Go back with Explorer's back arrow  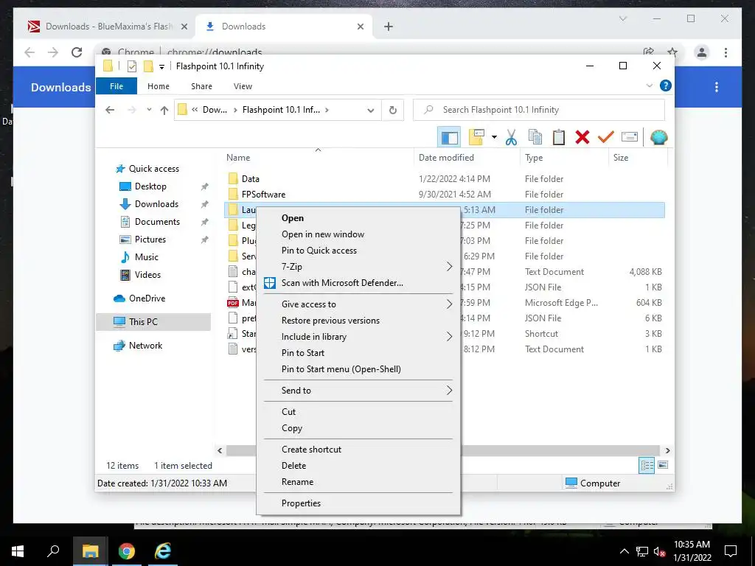[110, 111]
